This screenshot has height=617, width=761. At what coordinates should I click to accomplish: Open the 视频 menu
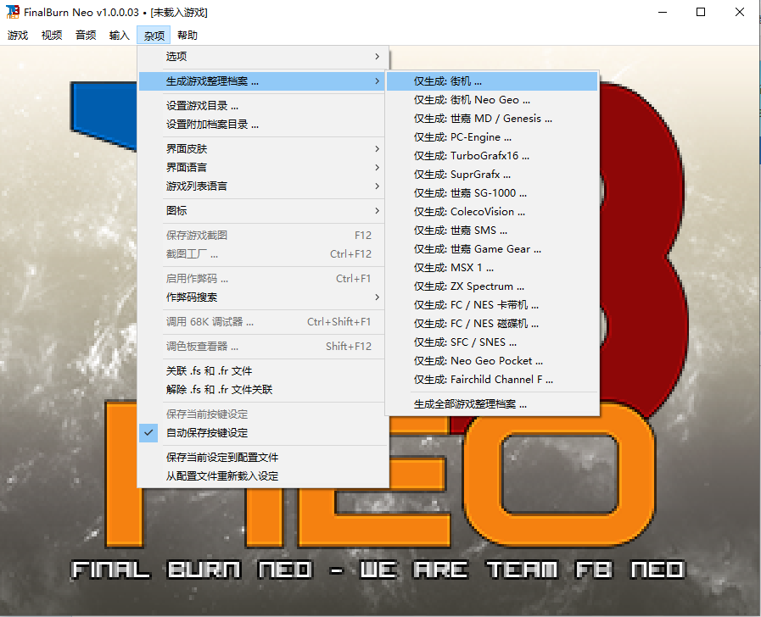click(52, 36)
